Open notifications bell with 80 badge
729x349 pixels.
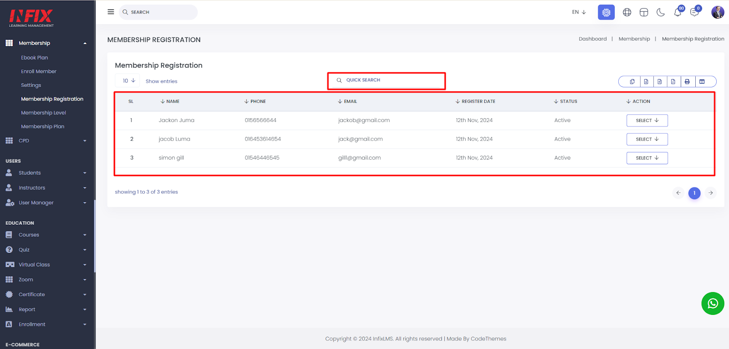(x=678, y=12)
